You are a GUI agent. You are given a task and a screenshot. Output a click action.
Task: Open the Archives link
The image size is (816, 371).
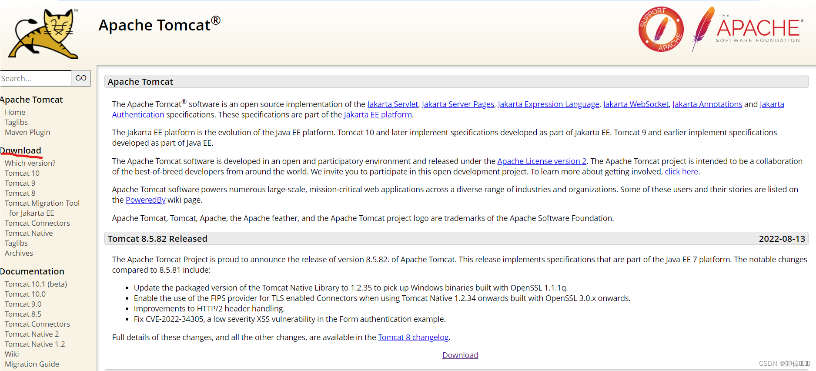19,253
